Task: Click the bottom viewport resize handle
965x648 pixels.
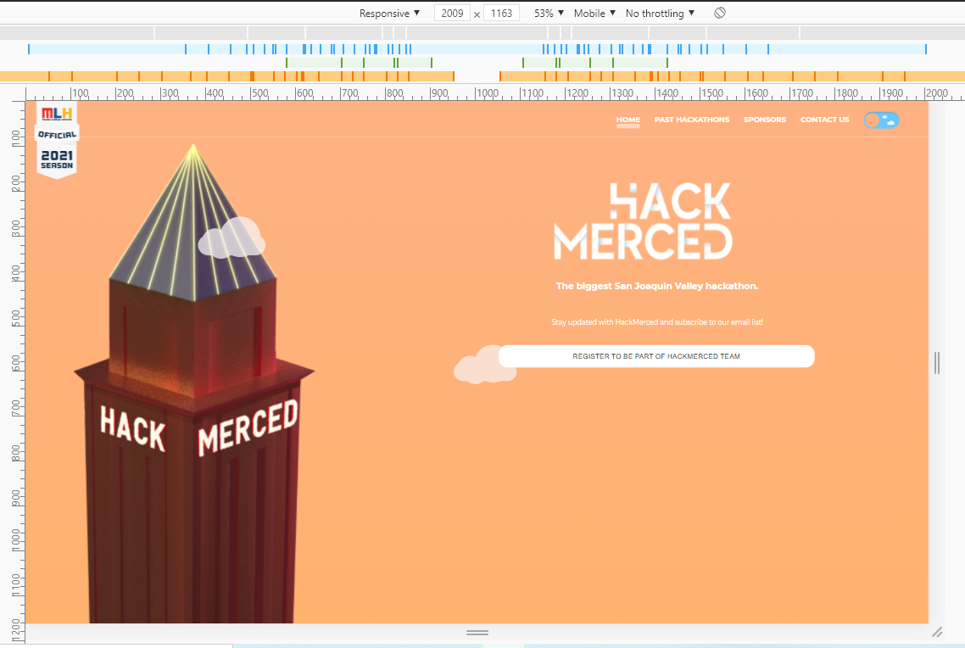Action: tap(477, 633)
